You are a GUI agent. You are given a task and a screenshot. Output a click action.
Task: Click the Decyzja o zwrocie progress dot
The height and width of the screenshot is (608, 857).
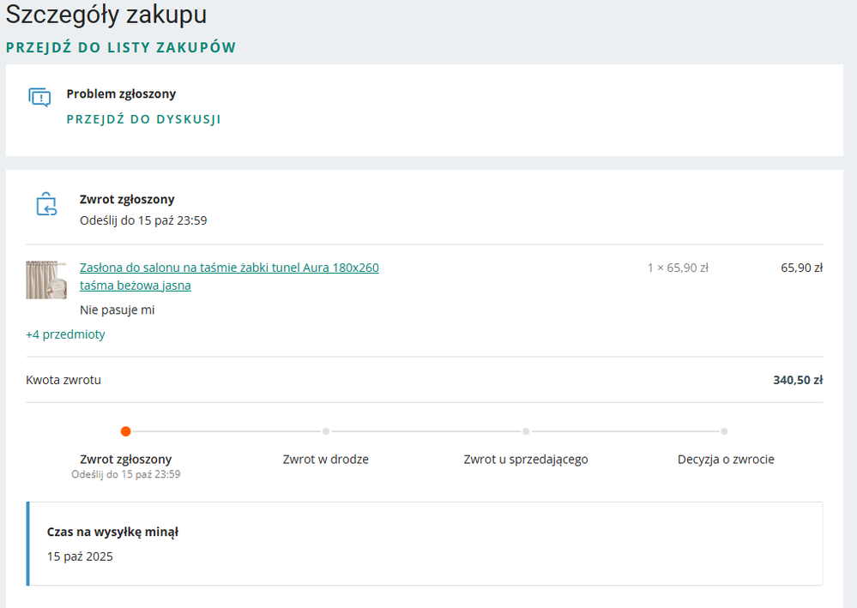726,431
